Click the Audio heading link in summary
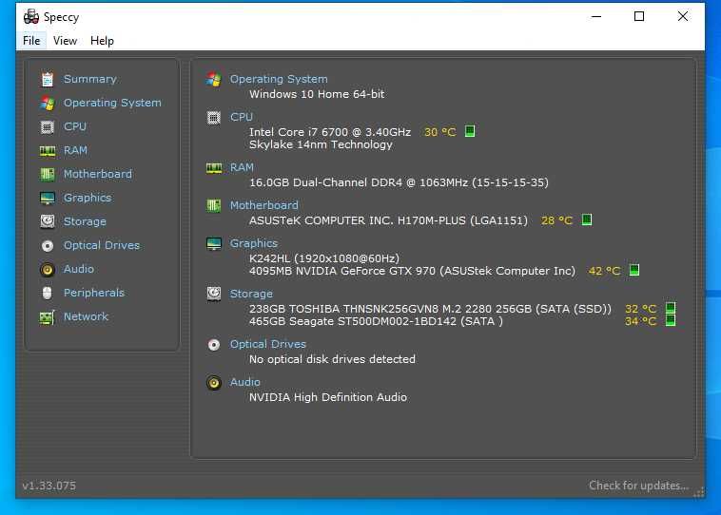The image size is (721, 515). [x=245, y=382]
